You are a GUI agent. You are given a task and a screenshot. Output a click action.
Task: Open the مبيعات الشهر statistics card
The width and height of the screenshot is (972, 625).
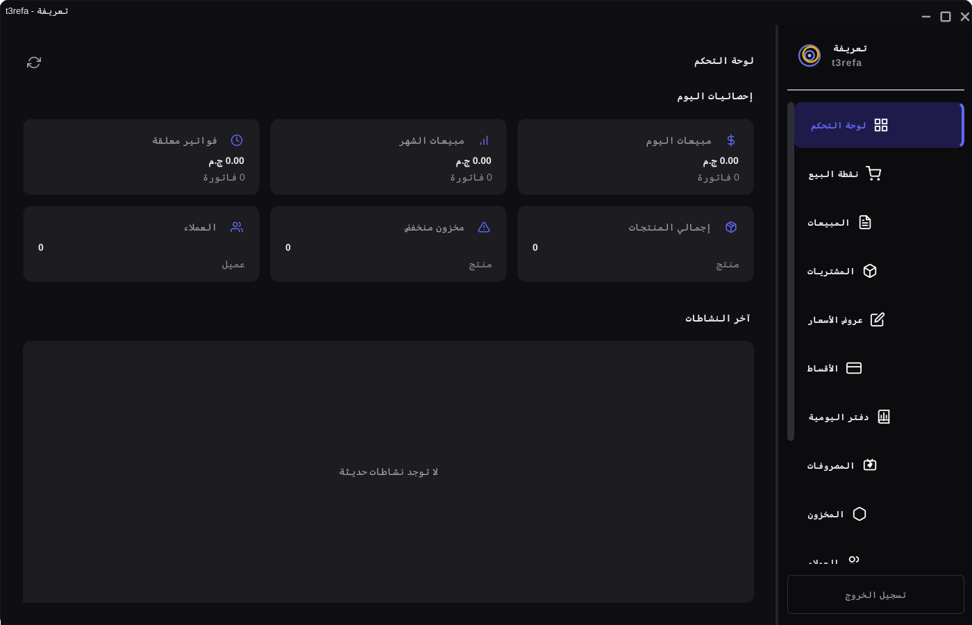387,157
